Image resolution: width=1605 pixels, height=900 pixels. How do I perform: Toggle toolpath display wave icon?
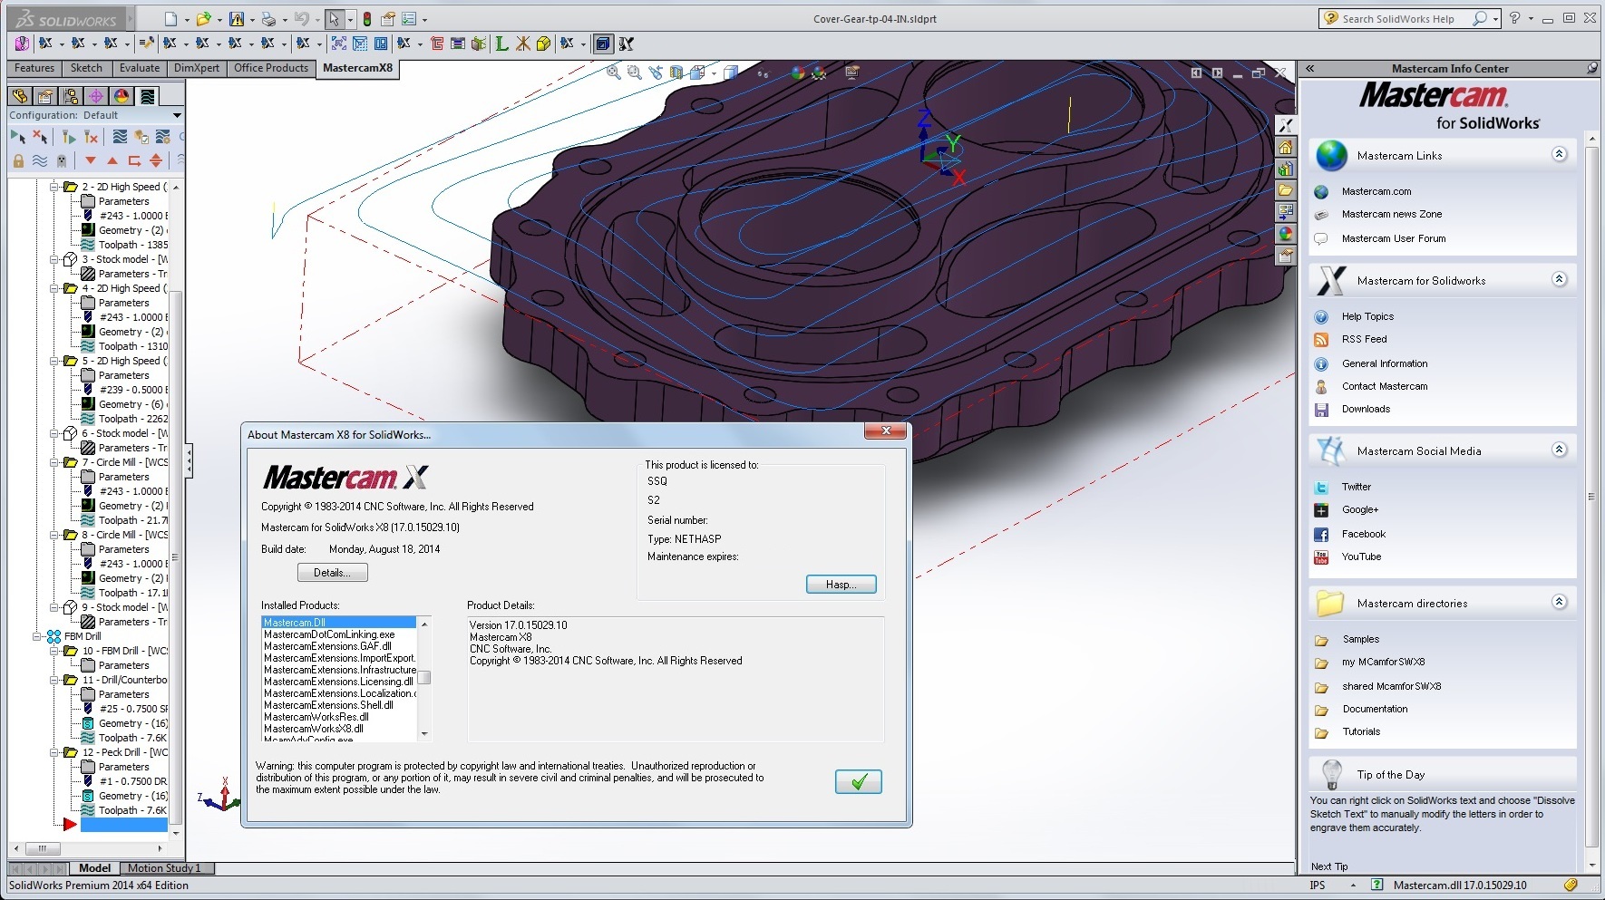click(40, 160)
